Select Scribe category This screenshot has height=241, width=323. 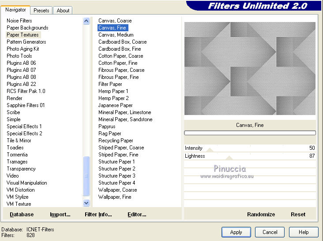(13, 112)
